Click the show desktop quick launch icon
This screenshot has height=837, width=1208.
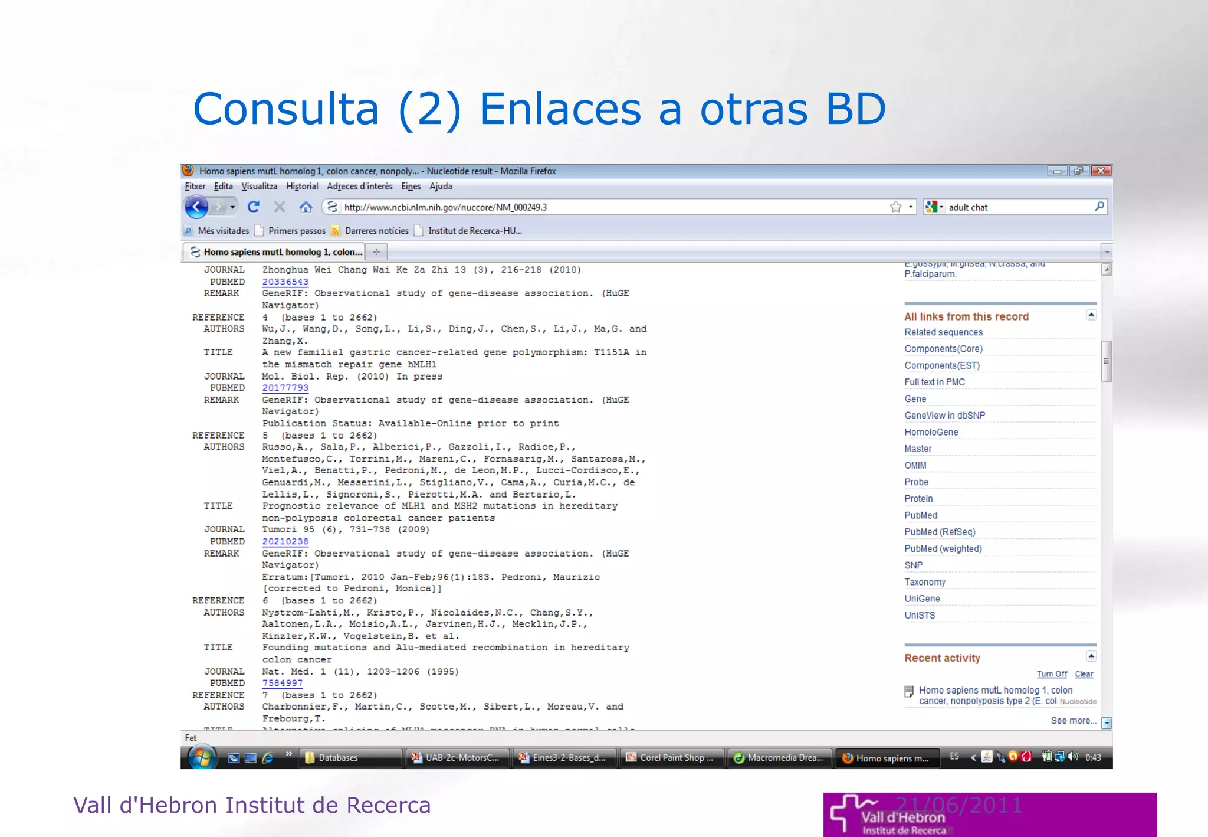[x=251, y=758]
